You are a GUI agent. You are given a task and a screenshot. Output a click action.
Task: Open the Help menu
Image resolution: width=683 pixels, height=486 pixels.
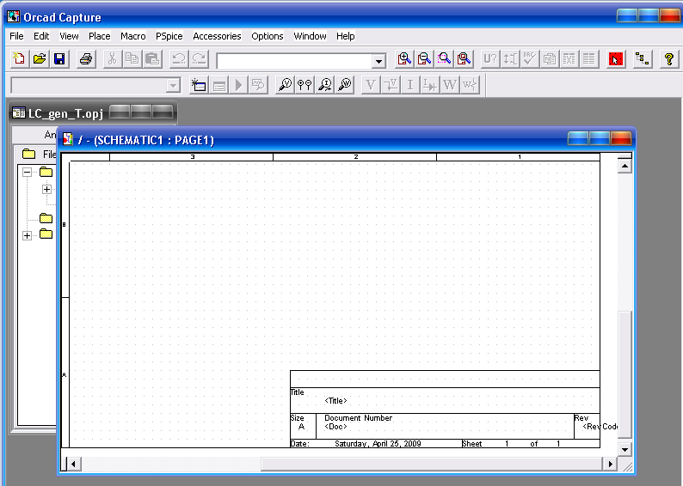pos(346,36)
